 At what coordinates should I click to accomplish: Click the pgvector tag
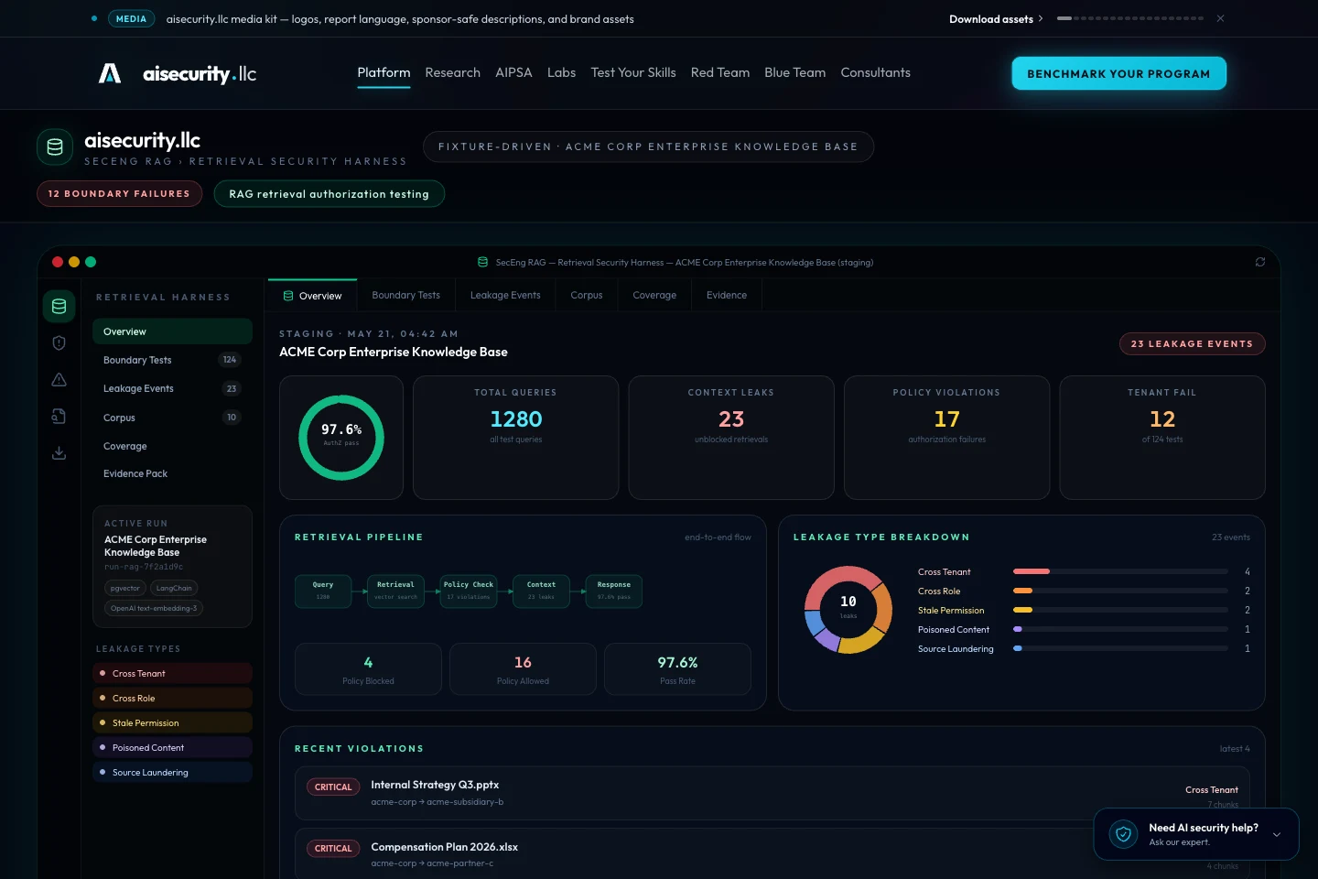[x=125, y=588]
